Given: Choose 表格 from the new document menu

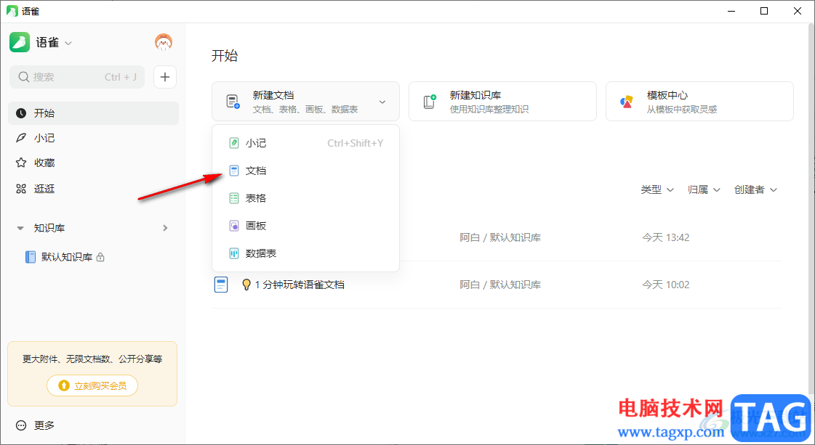Looking at the screenshot, I should pos(305,198).
